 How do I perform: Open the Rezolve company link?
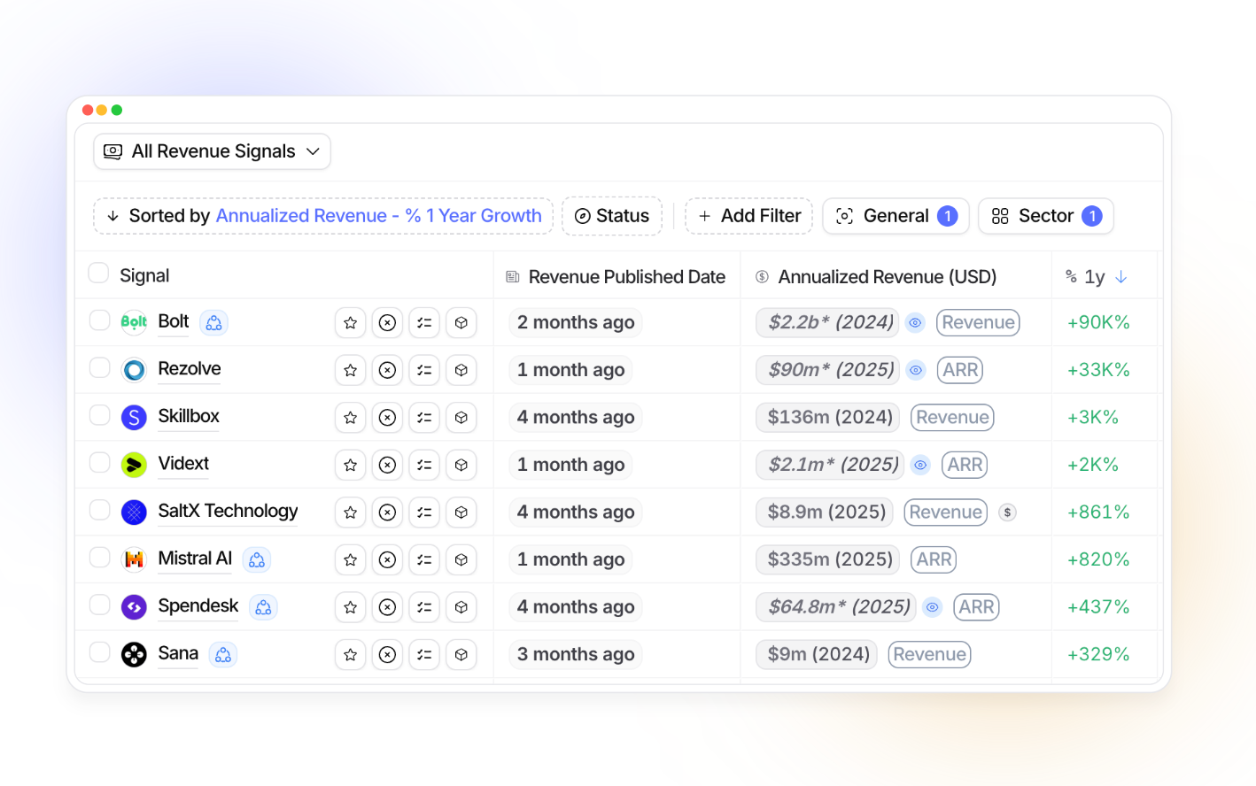coord(190,369)
